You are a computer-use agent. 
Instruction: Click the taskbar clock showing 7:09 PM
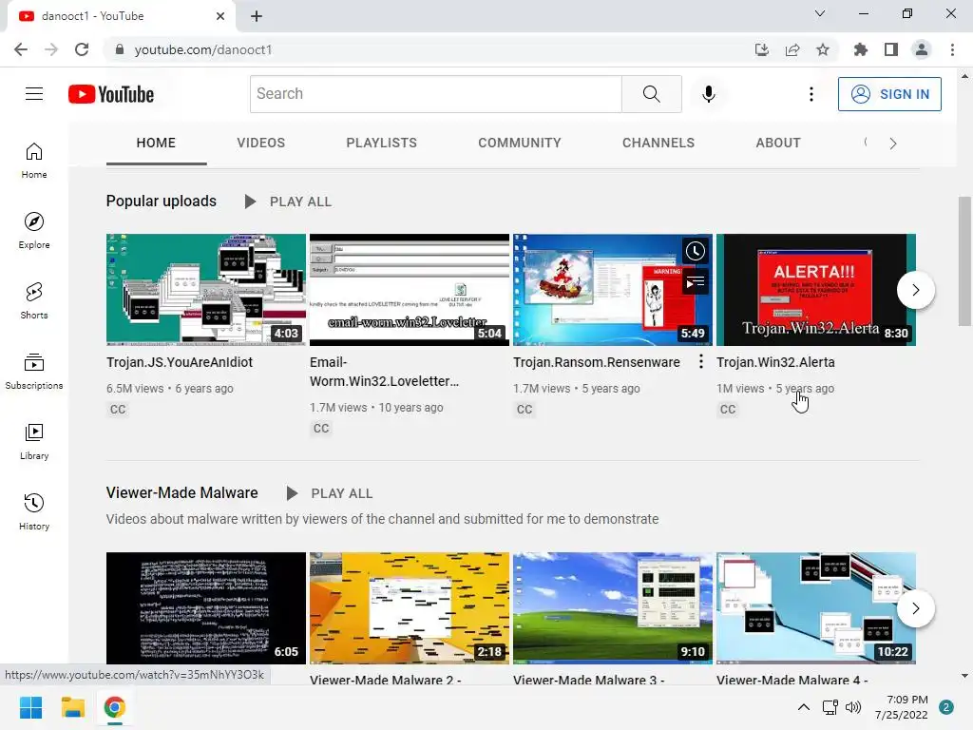[902, 707]
